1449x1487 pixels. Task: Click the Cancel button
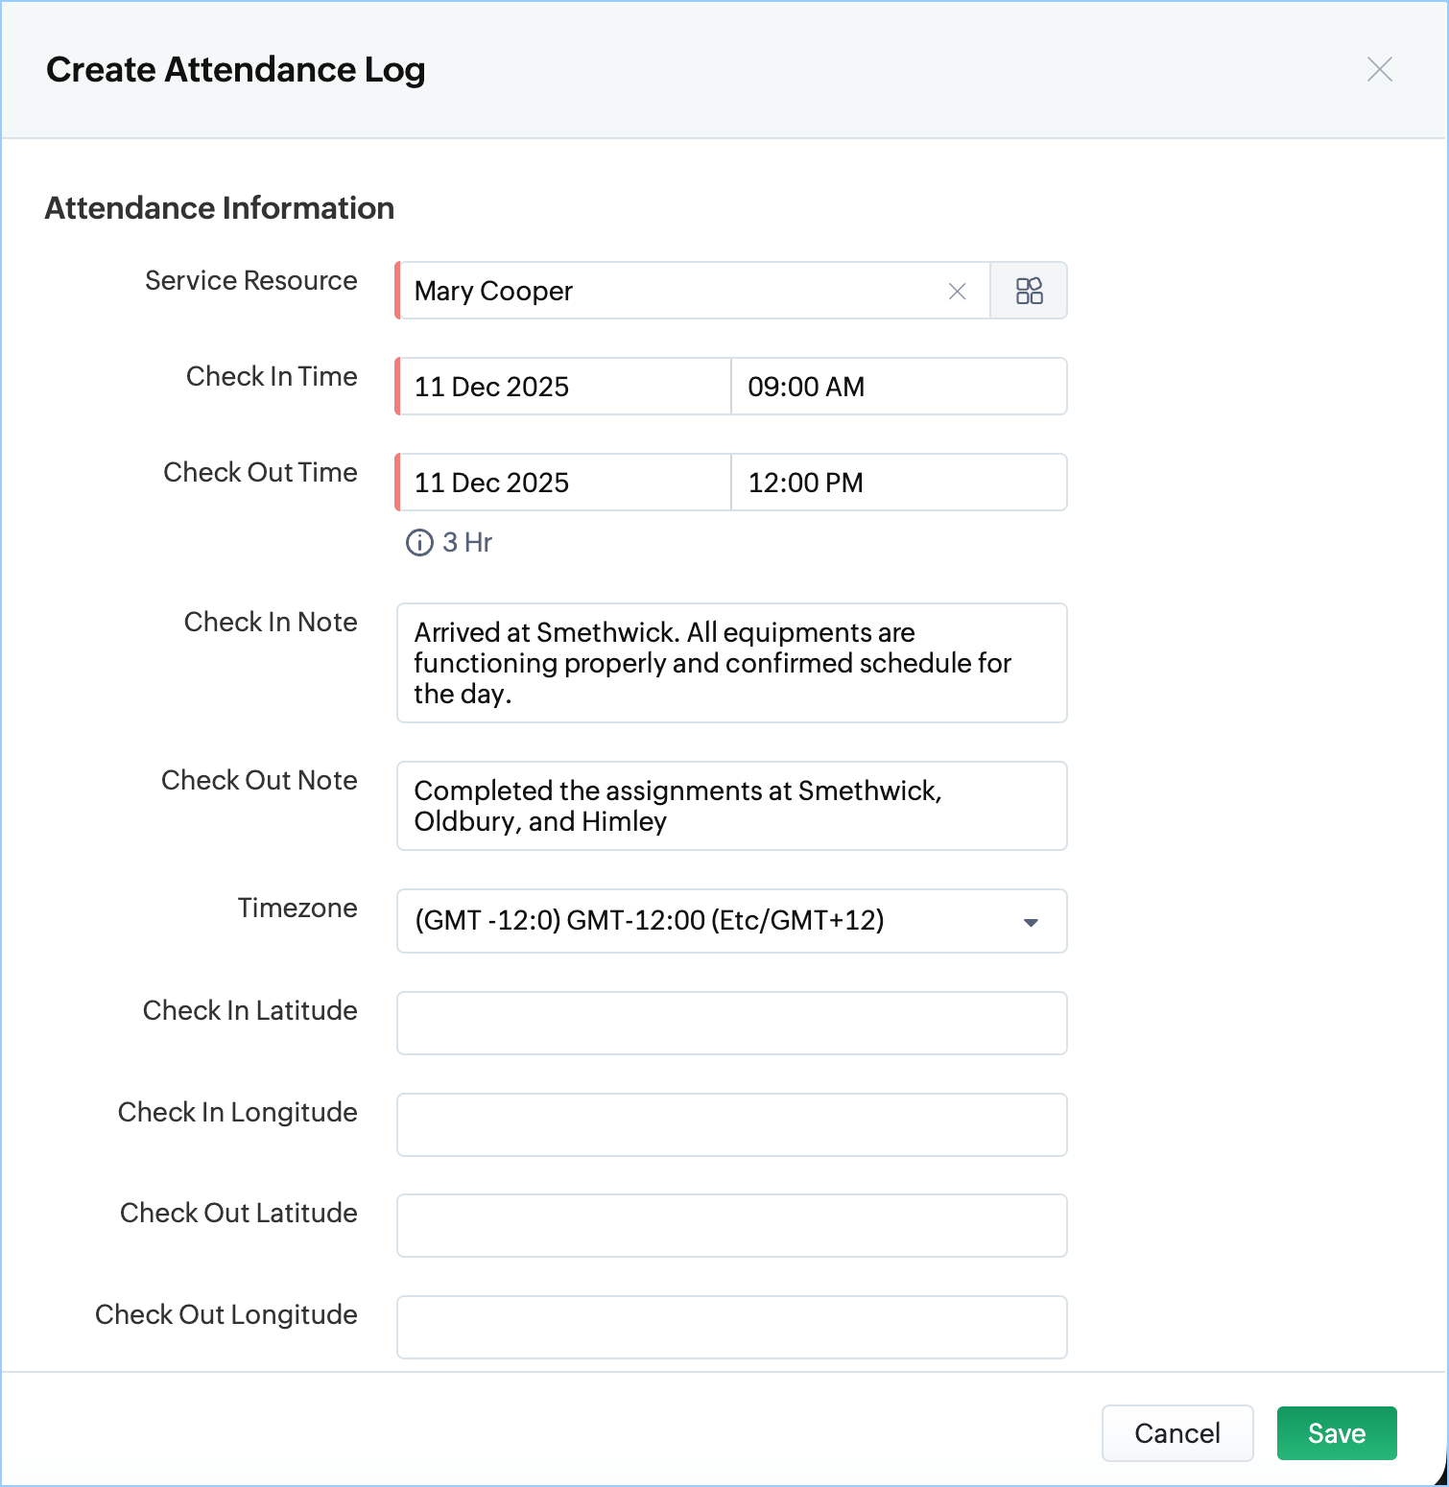(1176, 1433)
